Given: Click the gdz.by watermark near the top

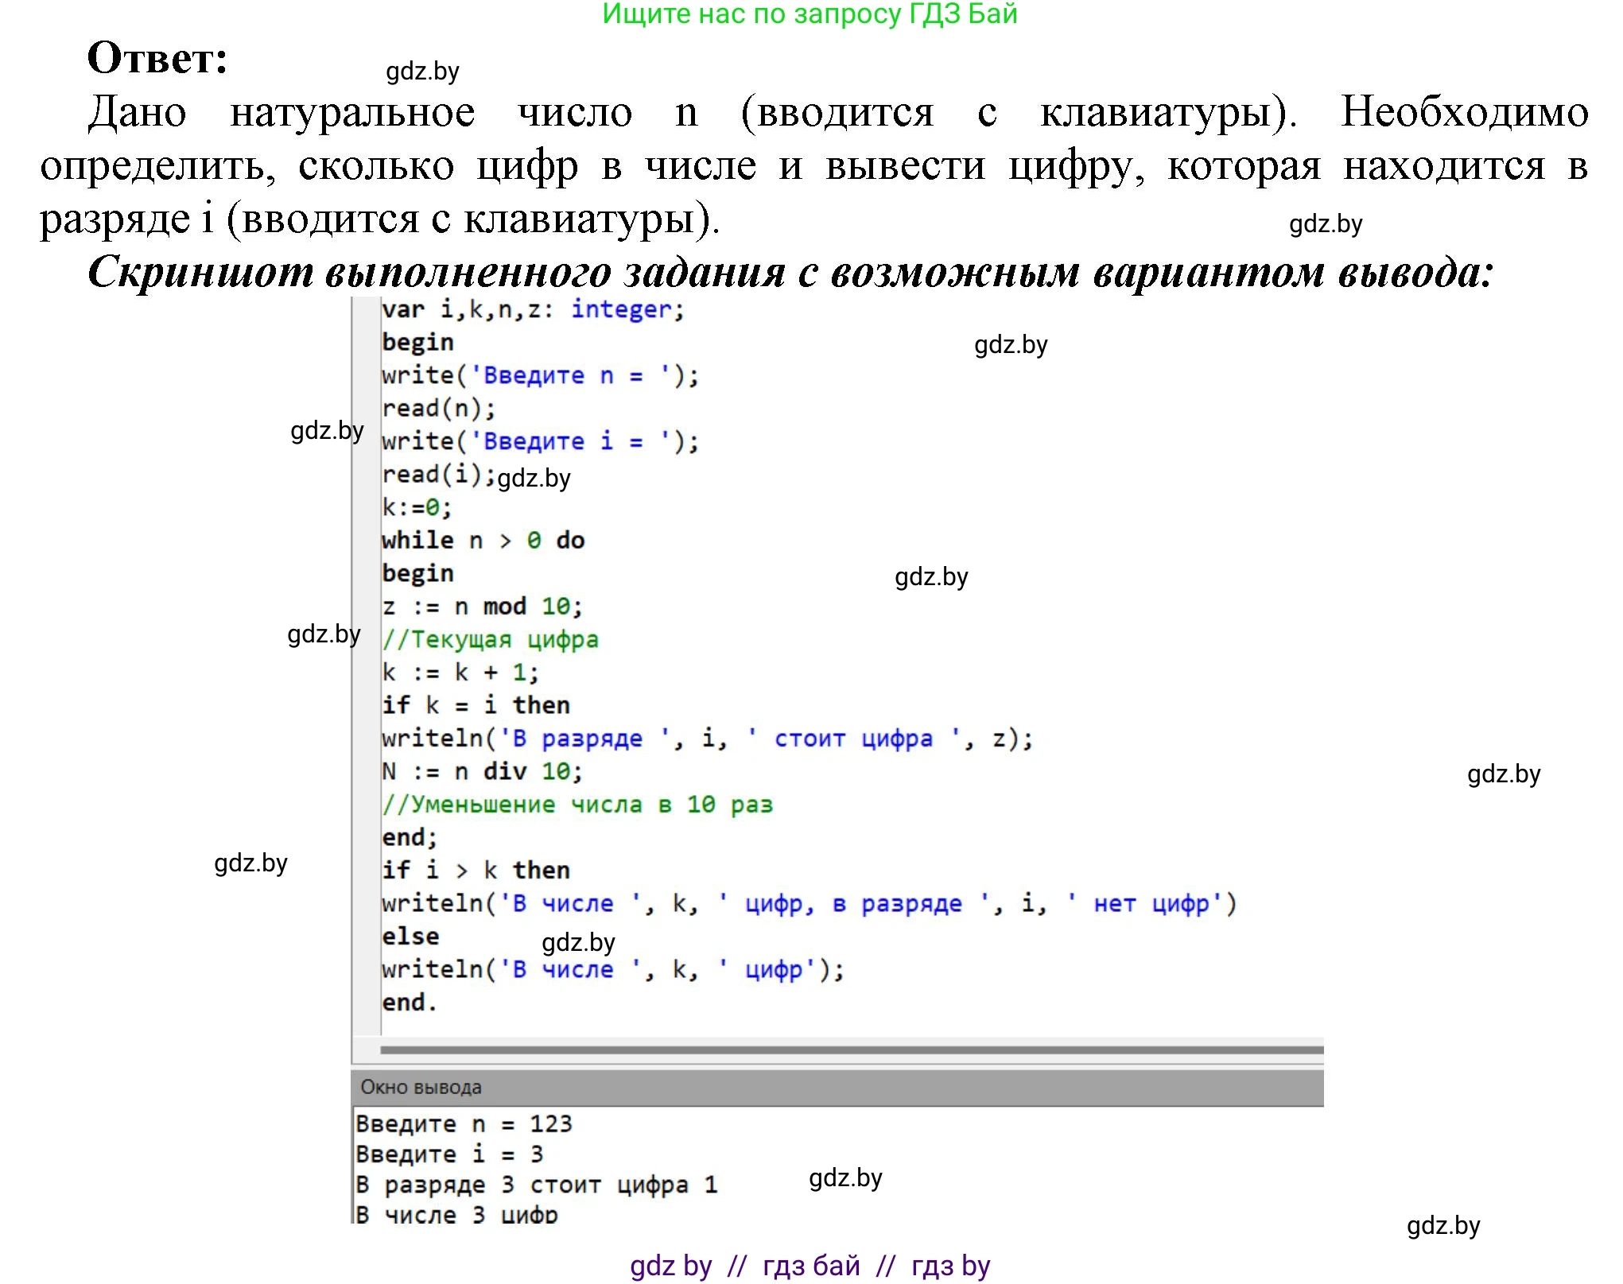Looking at the screenshot, I should [422, 72].
